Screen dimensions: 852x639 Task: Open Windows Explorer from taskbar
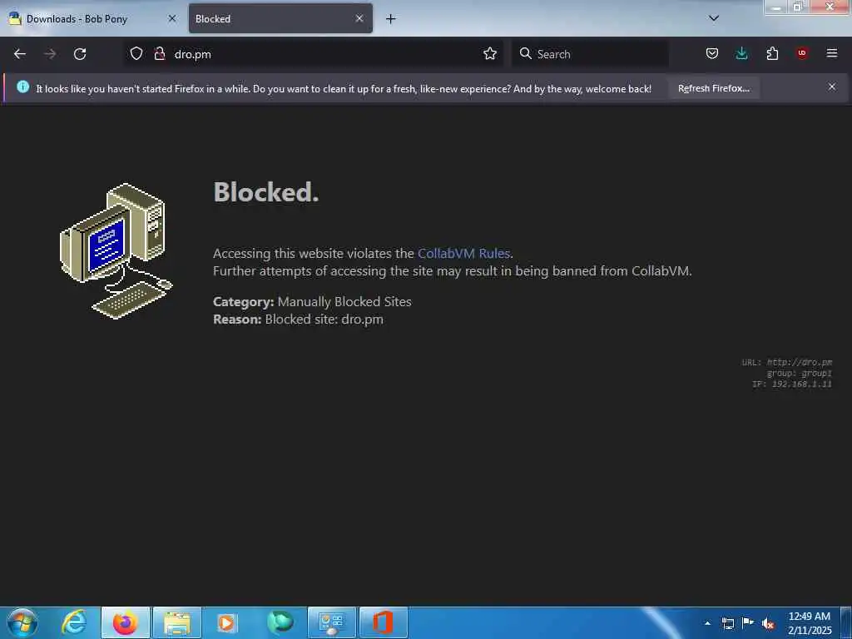[177, 622]
